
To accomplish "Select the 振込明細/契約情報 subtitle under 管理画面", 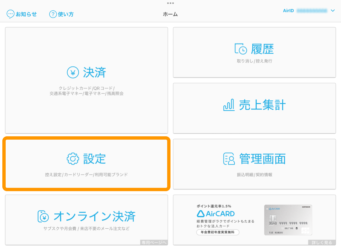I will point(254,175).
